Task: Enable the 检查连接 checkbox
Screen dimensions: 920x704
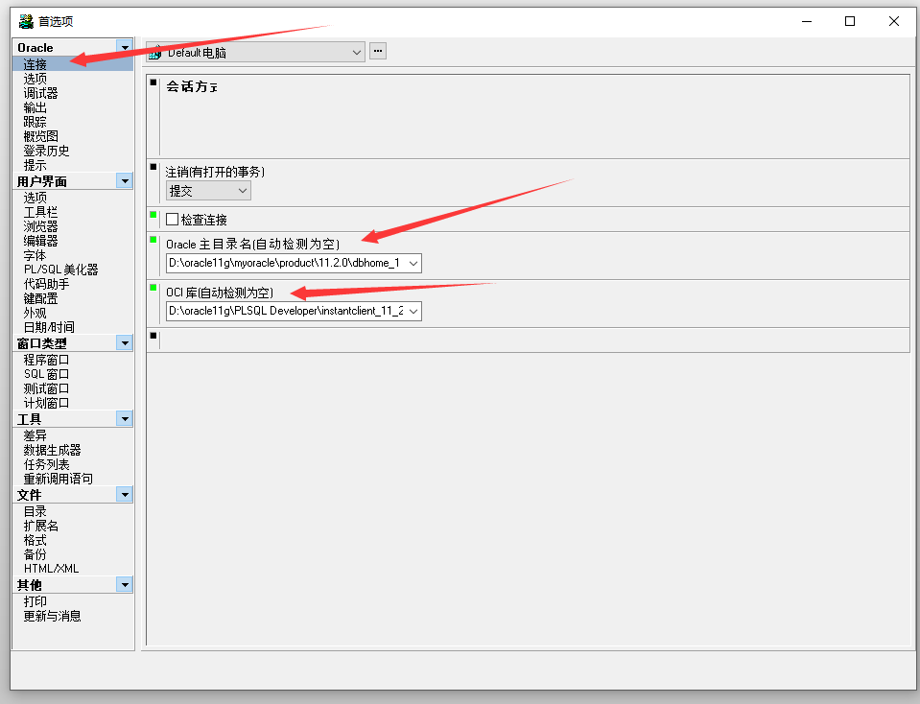Action: point(172,220)
